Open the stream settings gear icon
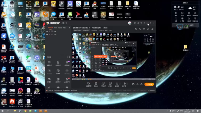The width and height of the screenshot is (201, 113). (x=141, y=84)
